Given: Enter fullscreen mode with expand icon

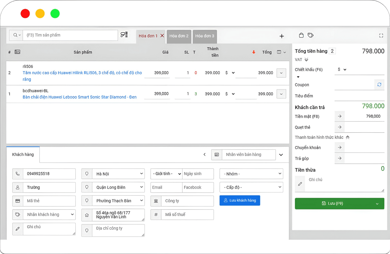Looking at the screenshot, I should point(381,36).
